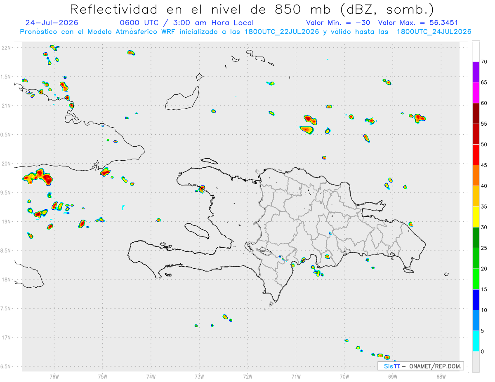Click the '35' colorbar label
Screen dimensions: 495x382
coord(484,206)
